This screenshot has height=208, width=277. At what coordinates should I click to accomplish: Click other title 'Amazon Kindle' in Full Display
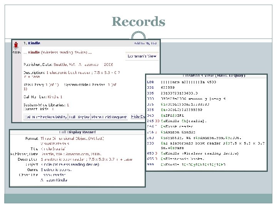click(54, 180)
